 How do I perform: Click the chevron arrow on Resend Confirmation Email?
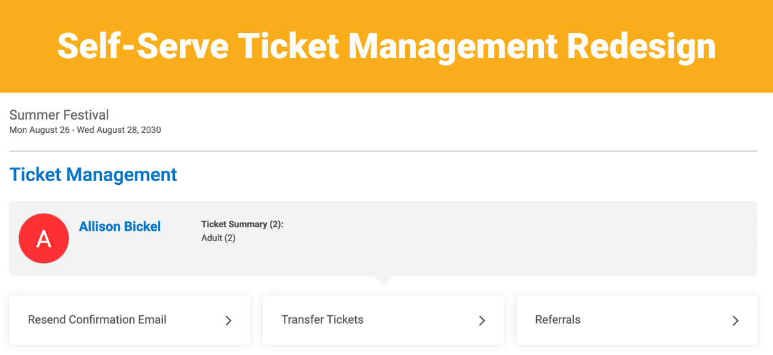(x=228, y=320)
